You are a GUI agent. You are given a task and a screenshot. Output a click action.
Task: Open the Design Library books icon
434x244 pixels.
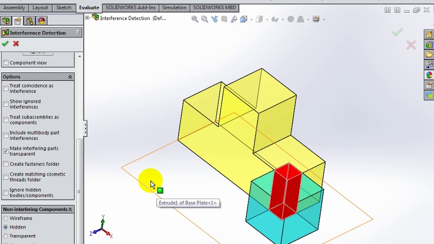(429, 45)
